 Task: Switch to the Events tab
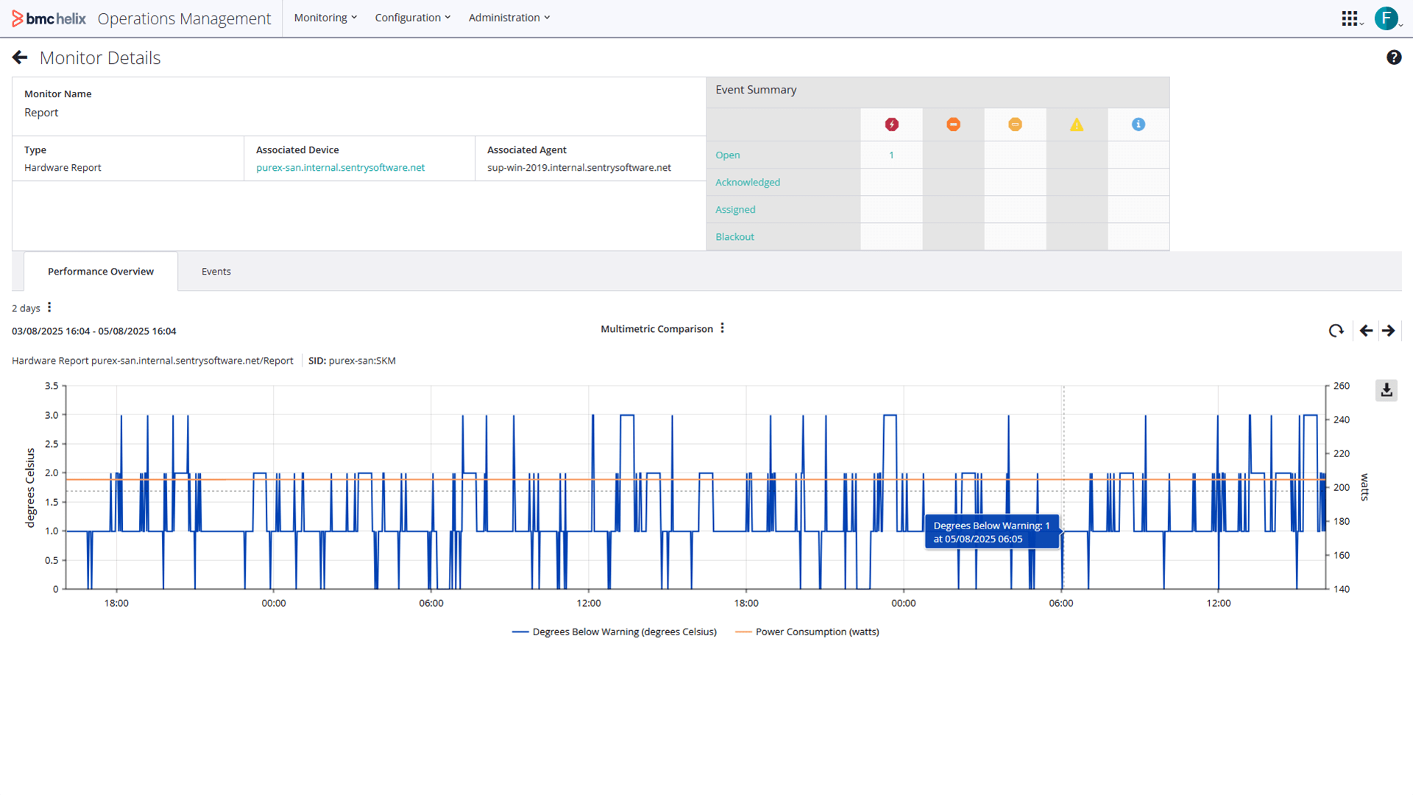point(216,272)
